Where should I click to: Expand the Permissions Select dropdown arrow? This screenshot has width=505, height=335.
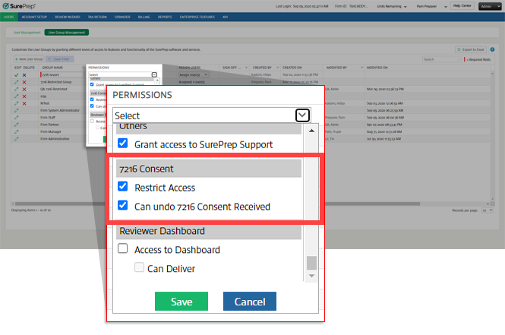tap(302, 115)
